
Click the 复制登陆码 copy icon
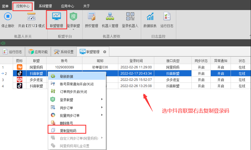(x=53, y=130)
